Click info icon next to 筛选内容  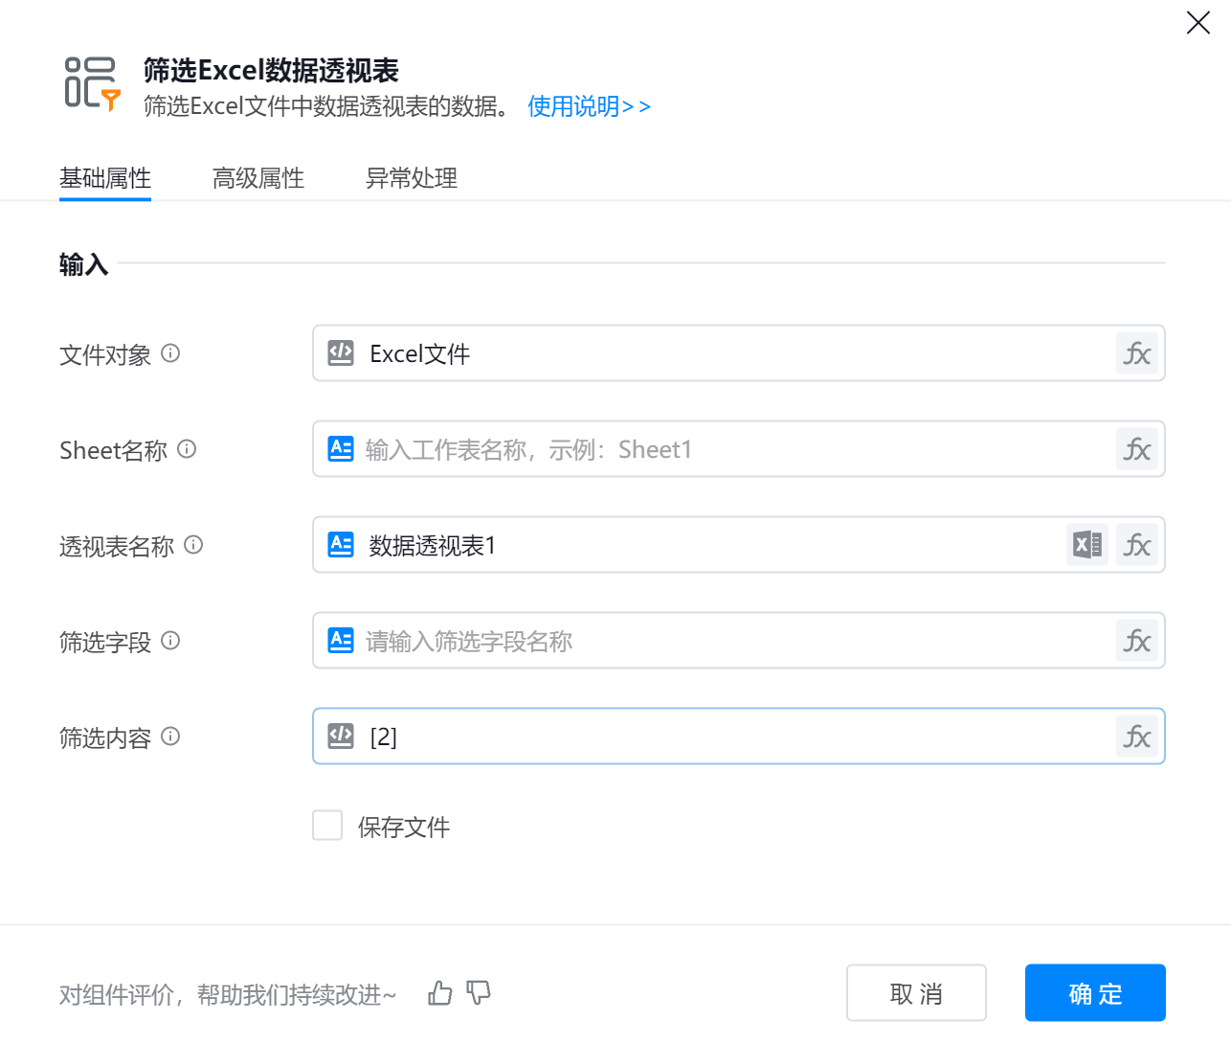coord(170,737)
